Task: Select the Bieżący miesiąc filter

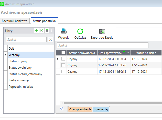Action: click(19, 80)
